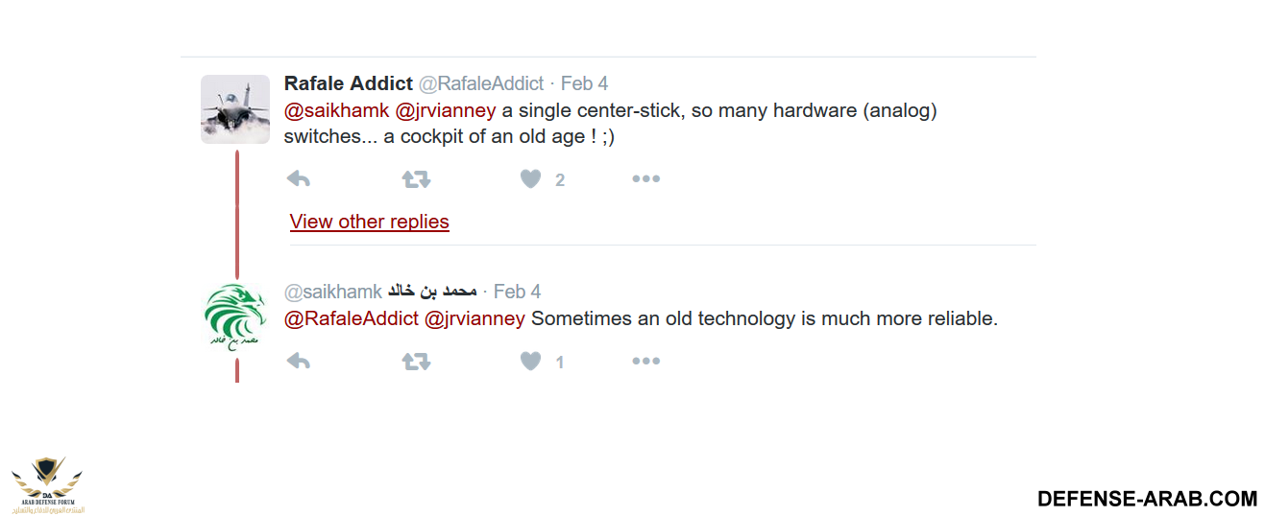Open more options on @saikhamk's tweet

[x=645, y=362]
